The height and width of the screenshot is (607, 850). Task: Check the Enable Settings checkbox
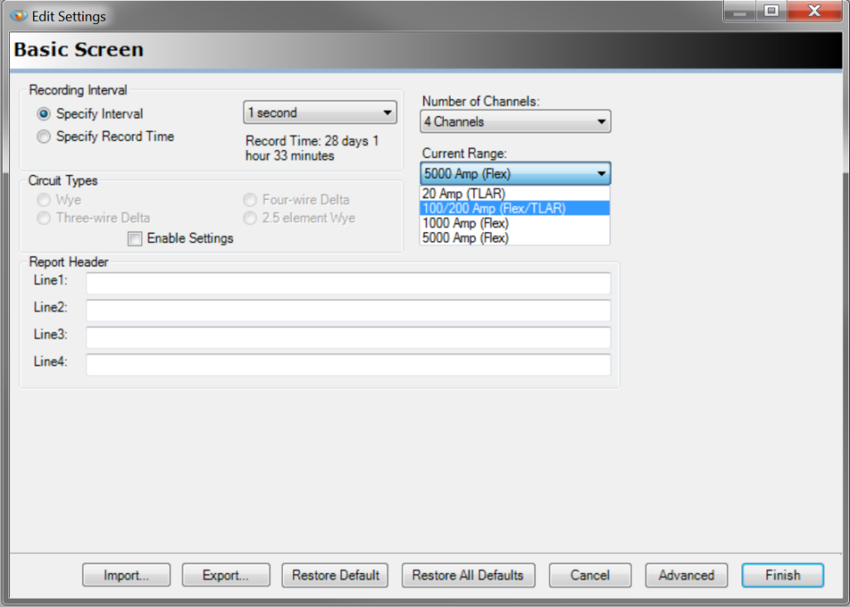pos(134,239)
